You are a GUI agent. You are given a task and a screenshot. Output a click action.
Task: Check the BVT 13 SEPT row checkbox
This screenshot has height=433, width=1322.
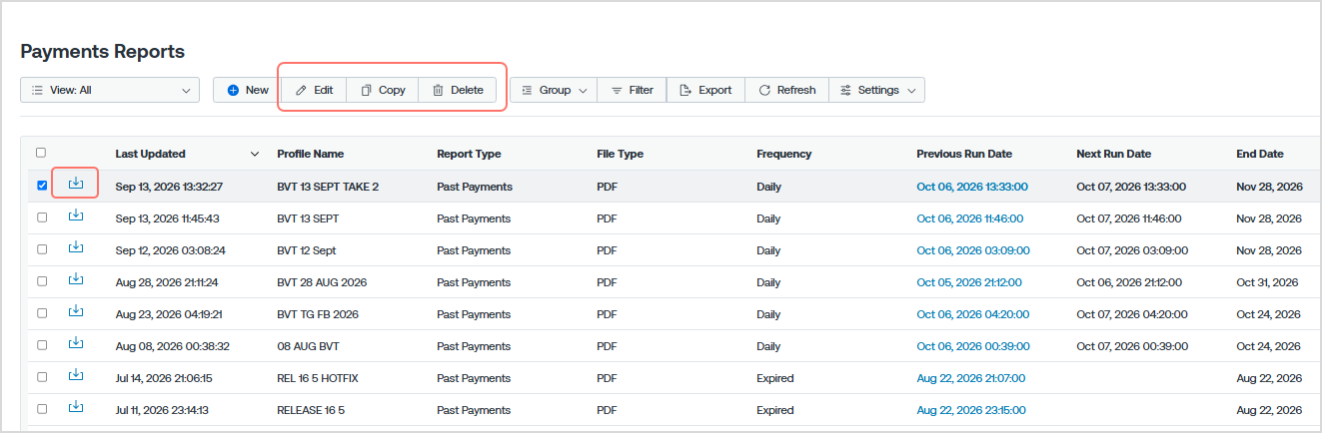[41, 217]
